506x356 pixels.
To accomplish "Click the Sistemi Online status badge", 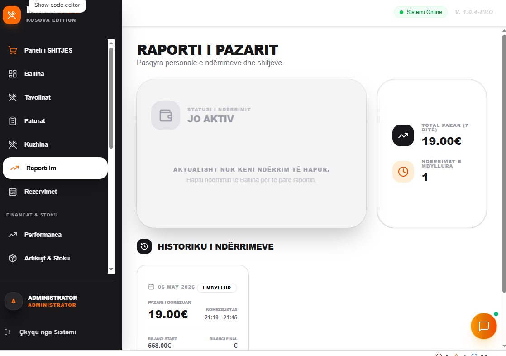I will click(x=420, y=12).
